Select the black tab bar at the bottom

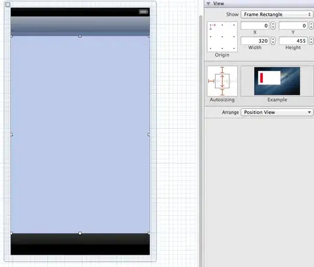coord(80,244)
